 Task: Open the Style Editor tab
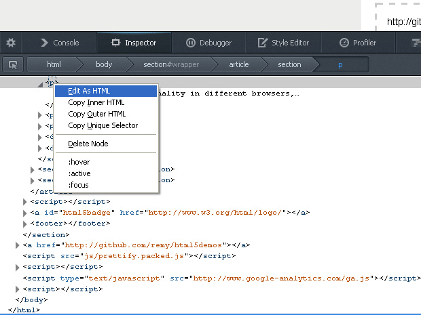[x=284, y=43]
